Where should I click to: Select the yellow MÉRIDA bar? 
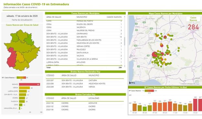point(25,88)
